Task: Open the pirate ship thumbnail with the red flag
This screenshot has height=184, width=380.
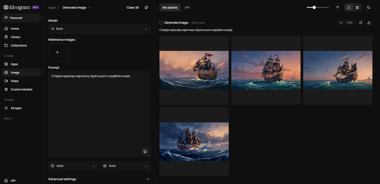Action: coord(194,70)
